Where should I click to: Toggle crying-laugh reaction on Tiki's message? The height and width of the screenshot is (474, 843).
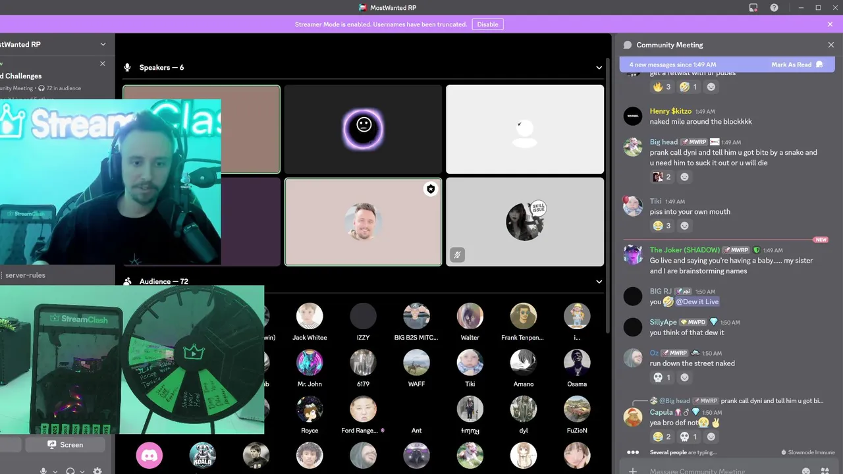click(x=662, y=226)
